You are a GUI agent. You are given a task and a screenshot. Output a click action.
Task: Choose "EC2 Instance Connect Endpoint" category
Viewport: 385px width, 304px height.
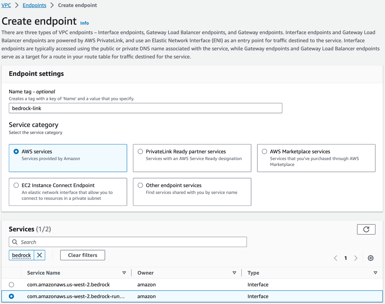[x=16, y=185]
